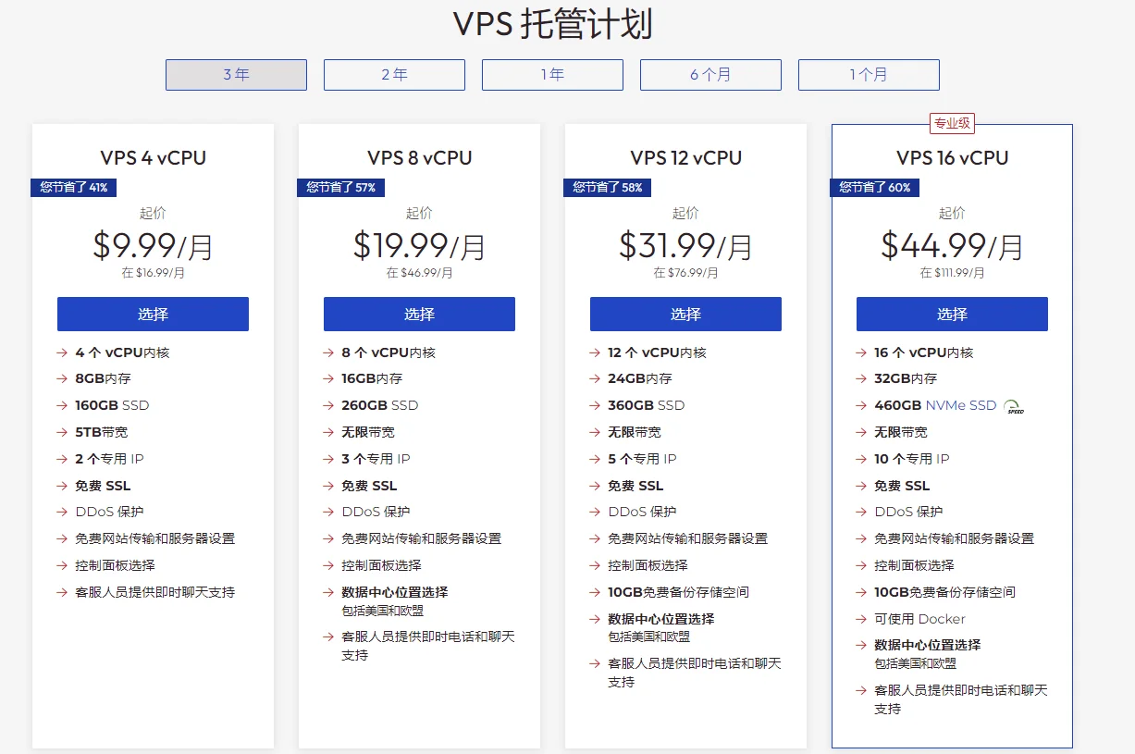
Task: Click 选择 button for VPS 16 vCPU
Action: point(952,314)
